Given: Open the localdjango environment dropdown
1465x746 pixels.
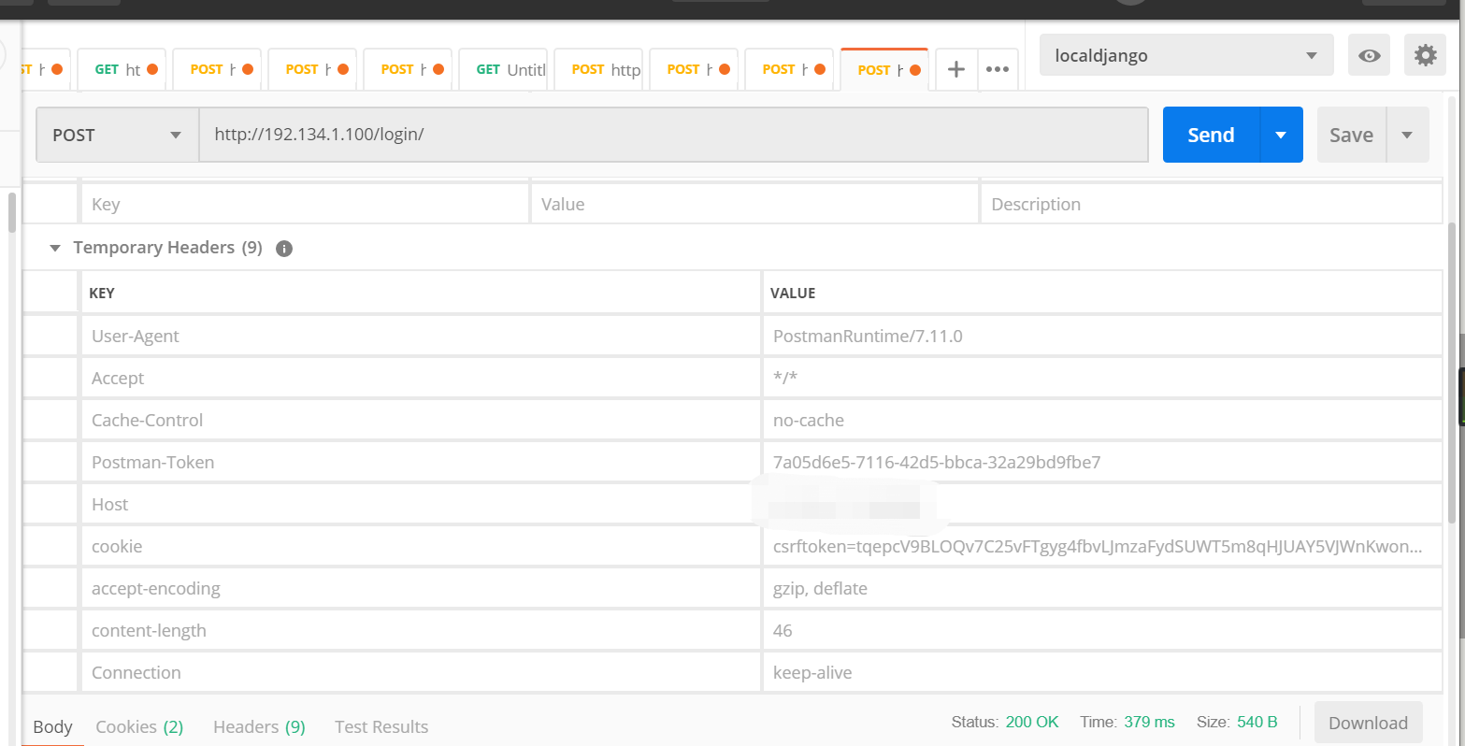Looking at the screenshot, I should click(x=1185, y=55).
